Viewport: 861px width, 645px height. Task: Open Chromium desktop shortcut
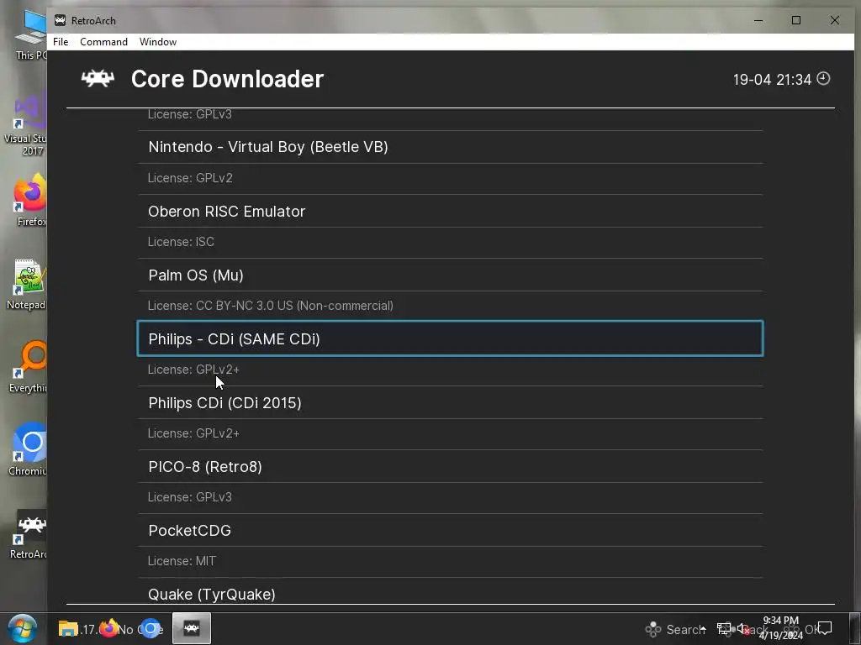click(29, 448)
